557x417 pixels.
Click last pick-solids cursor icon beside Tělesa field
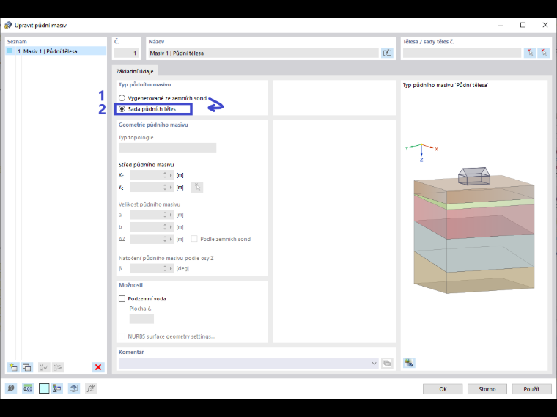pyautogui.click(x=544, y=53)
